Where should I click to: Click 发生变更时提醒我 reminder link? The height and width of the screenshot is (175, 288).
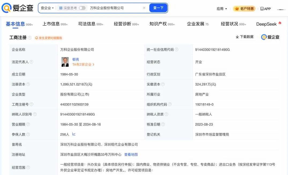(49, 38)
